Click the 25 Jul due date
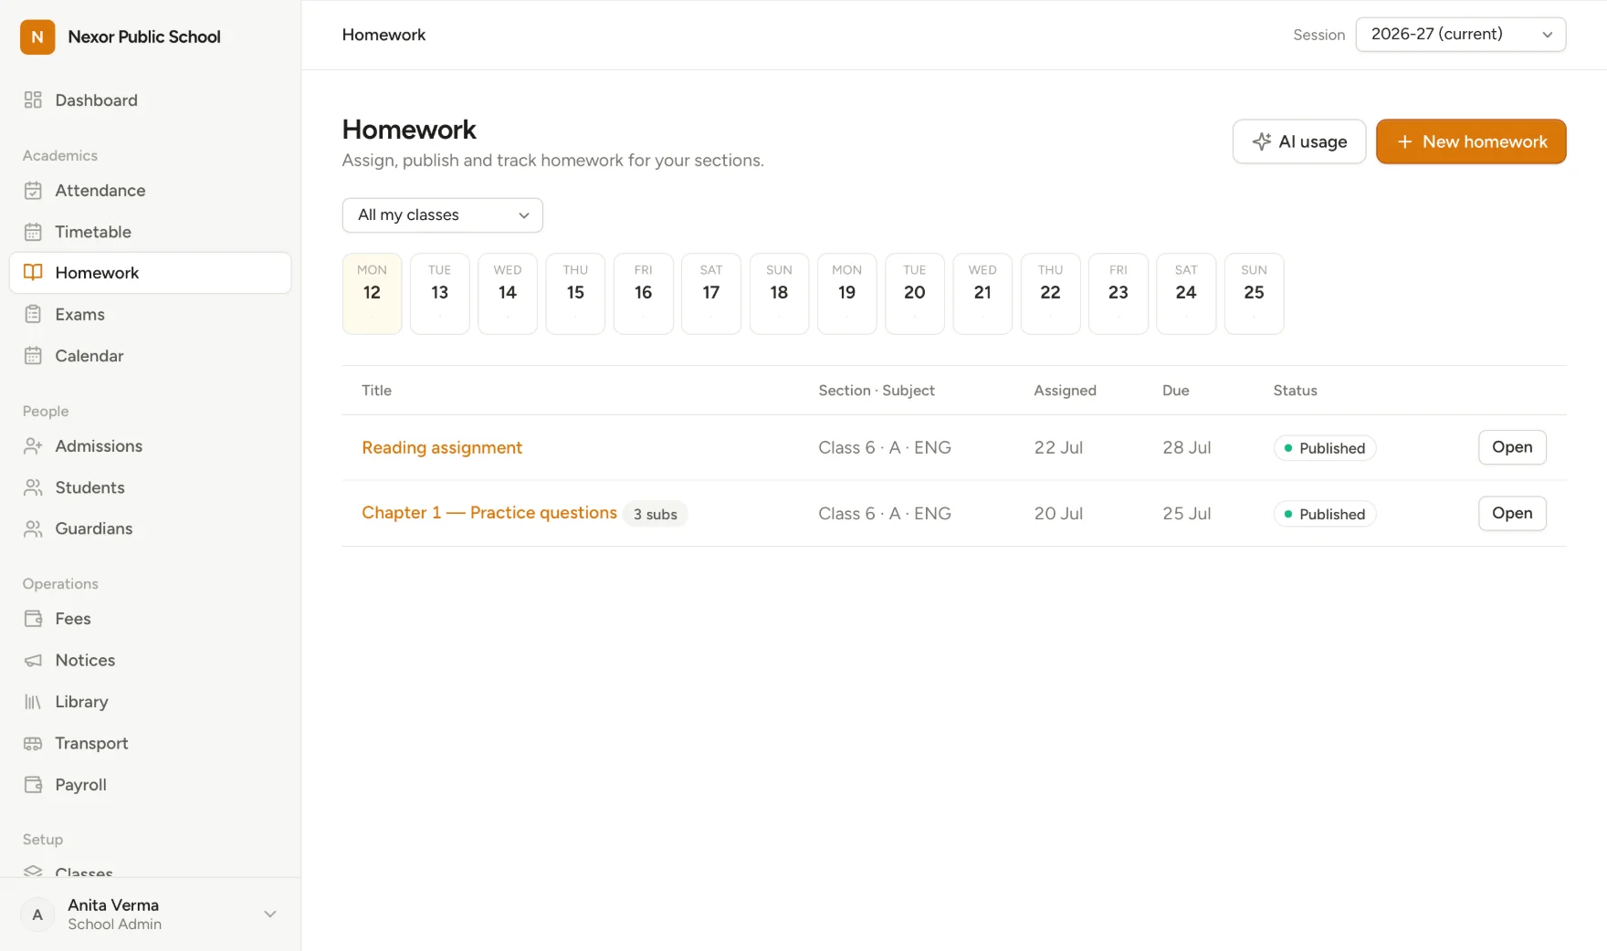1607x951 pixels. (x=1187, y=514)
